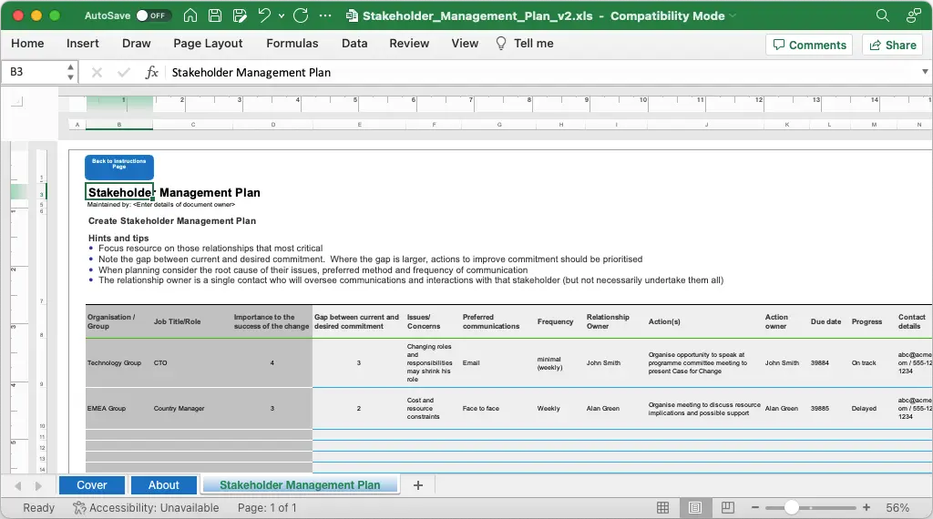Open the more toolbar options ellipsis
The height and width of the screenshot is (519, 933).
tap(325, 15)
